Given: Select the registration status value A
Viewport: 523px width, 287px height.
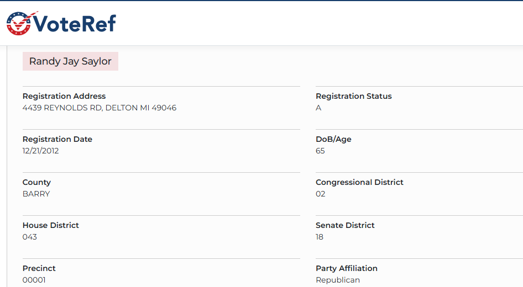Looking at the screenshot, I should point(318,108).
